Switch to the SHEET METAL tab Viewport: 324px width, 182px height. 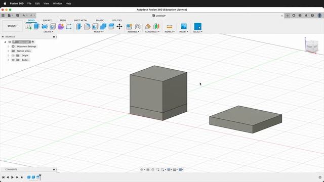80,20
